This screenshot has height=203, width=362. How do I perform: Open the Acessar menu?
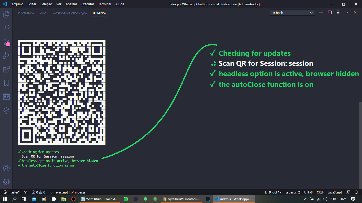point(71,4)
